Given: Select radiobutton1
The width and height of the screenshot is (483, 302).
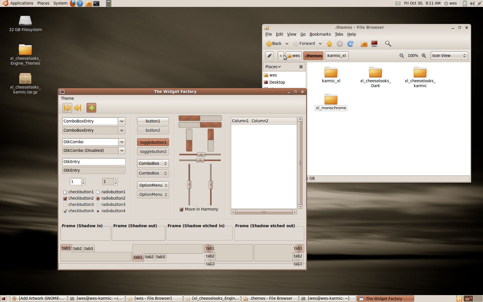Looking at the screenshot, I should pos(98,192).
